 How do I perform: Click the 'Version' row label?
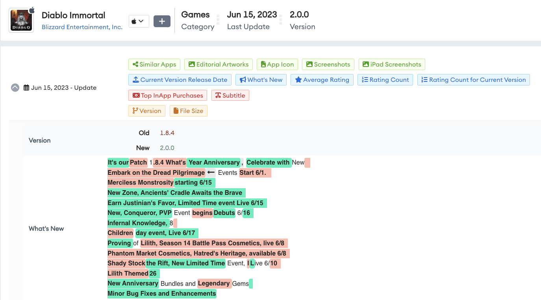pos(40,141)
